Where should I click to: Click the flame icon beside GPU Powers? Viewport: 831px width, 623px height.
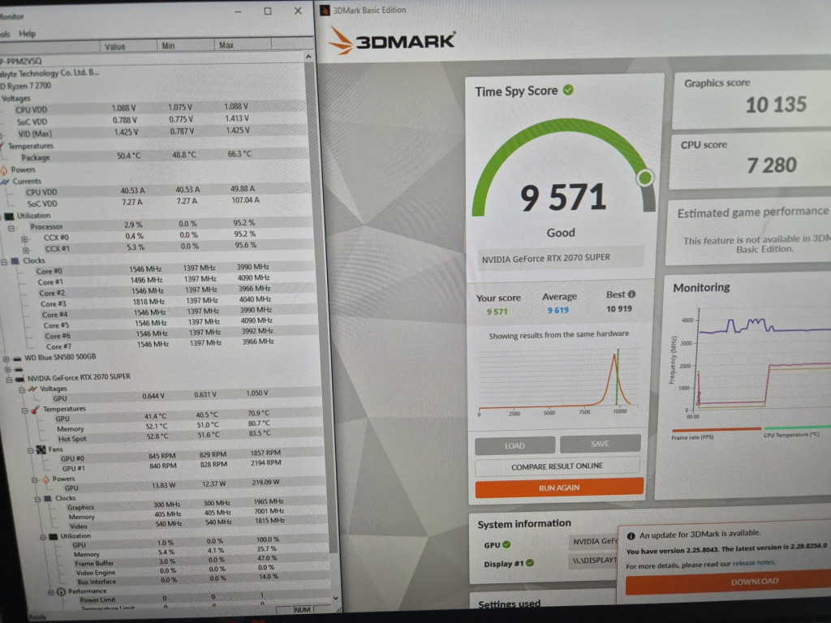[45, 479]
